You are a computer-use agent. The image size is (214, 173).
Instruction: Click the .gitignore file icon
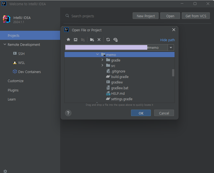[108, 71]
